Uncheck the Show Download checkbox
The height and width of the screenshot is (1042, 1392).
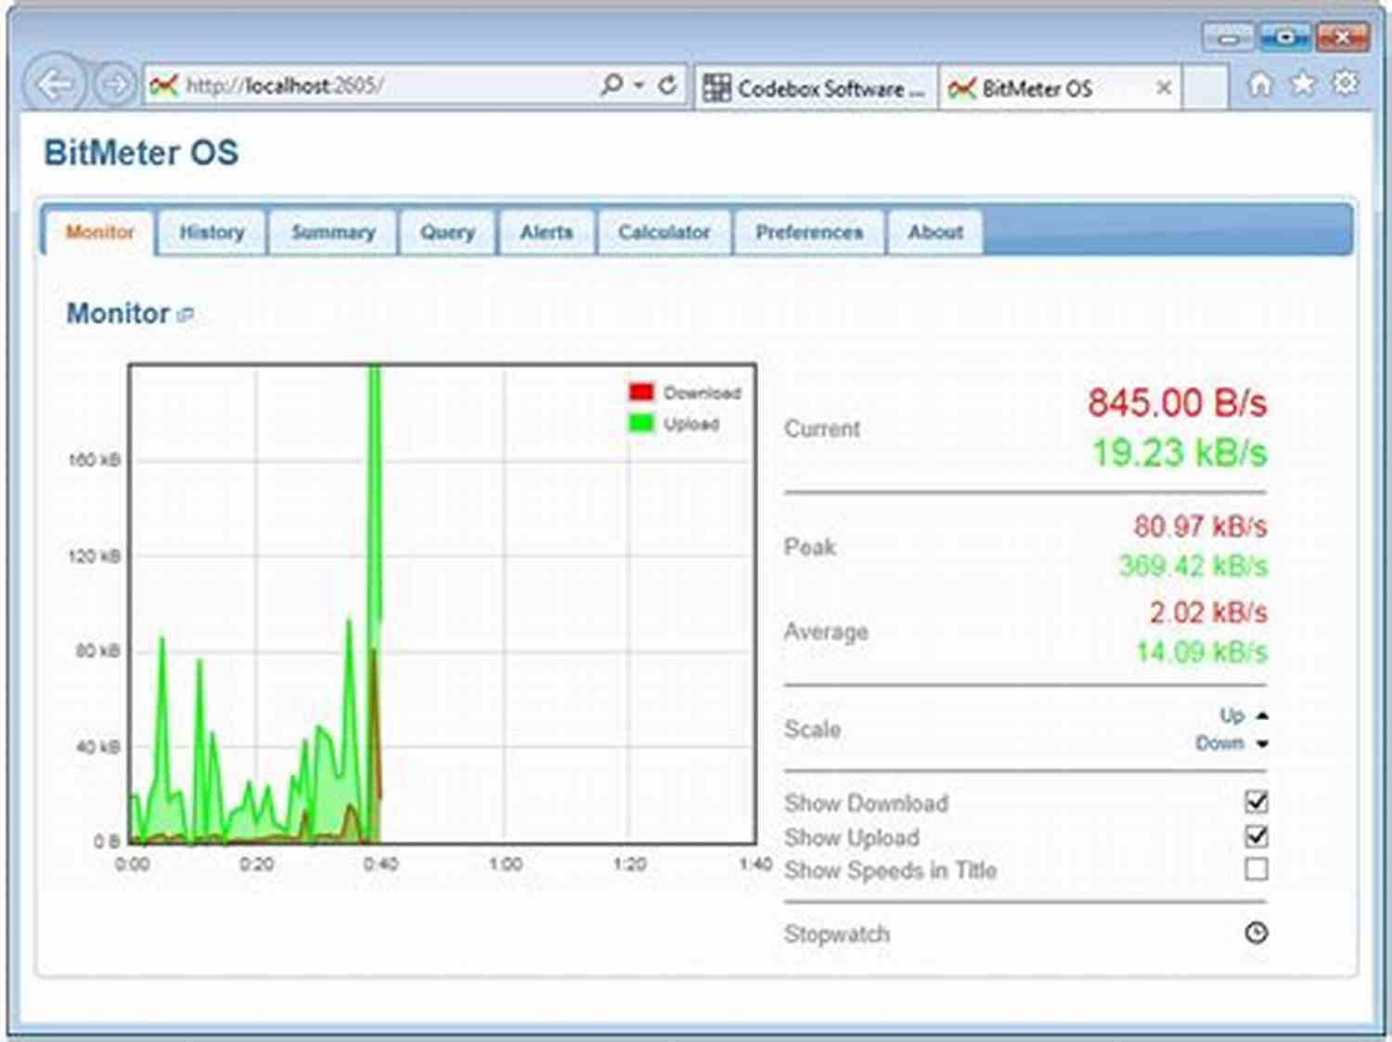[x=1257, y=802]
